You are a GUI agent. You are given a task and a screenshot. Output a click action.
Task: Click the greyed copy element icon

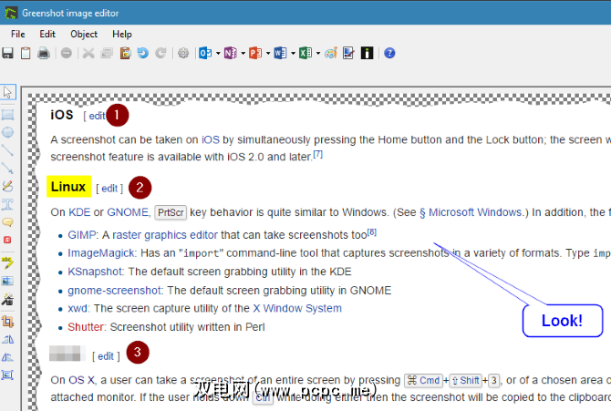point(107,53)
